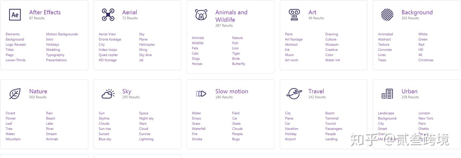Go to the Waterfall link under Slow motion

199,129
